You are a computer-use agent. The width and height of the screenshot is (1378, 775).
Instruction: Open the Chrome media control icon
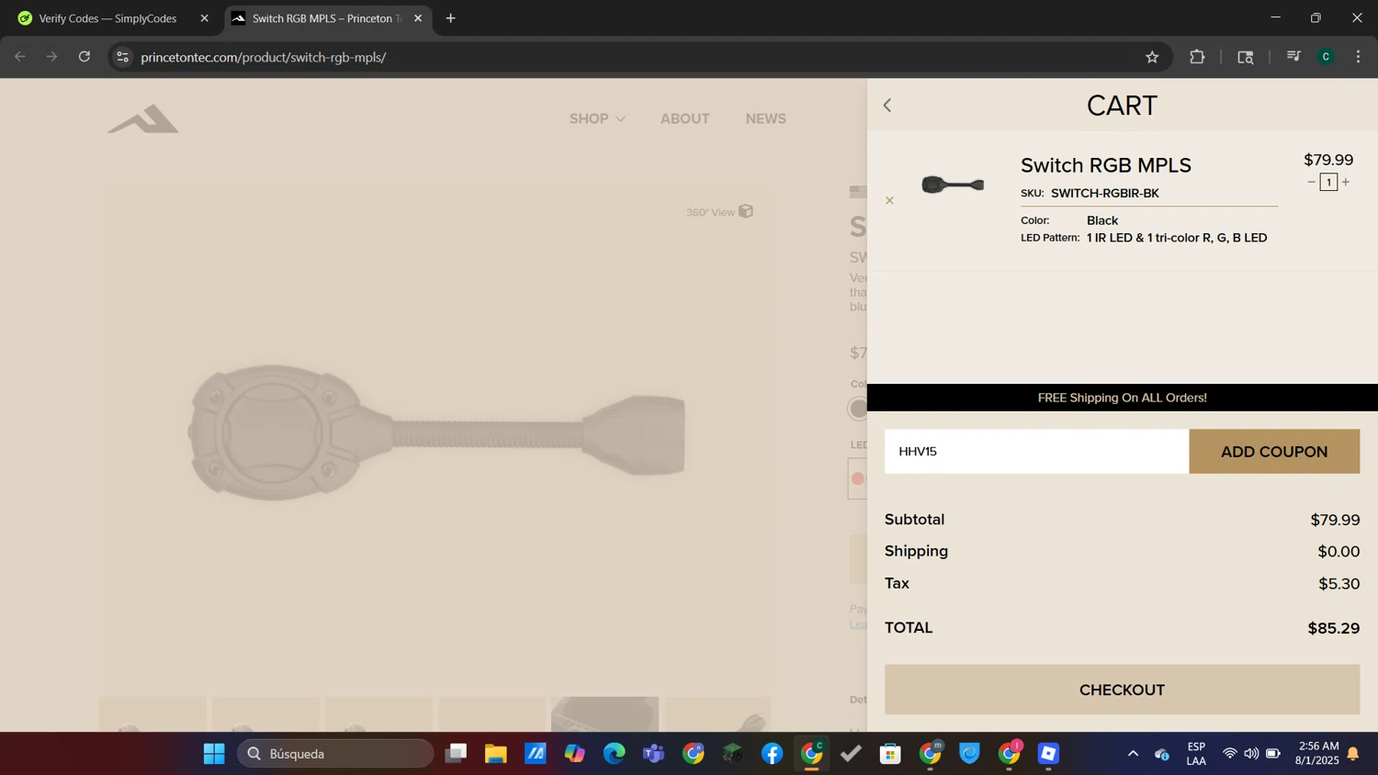coord(1293,57)
